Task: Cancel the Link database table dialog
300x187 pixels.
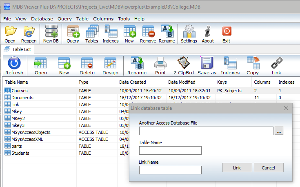Action: coord(269,168)
